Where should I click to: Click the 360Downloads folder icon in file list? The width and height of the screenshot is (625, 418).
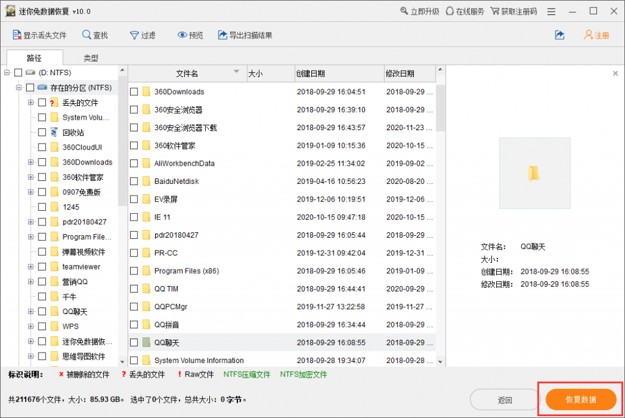(146, 92)
